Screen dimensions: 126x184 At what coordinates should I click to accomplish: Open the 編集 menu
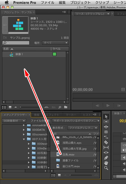62,3
